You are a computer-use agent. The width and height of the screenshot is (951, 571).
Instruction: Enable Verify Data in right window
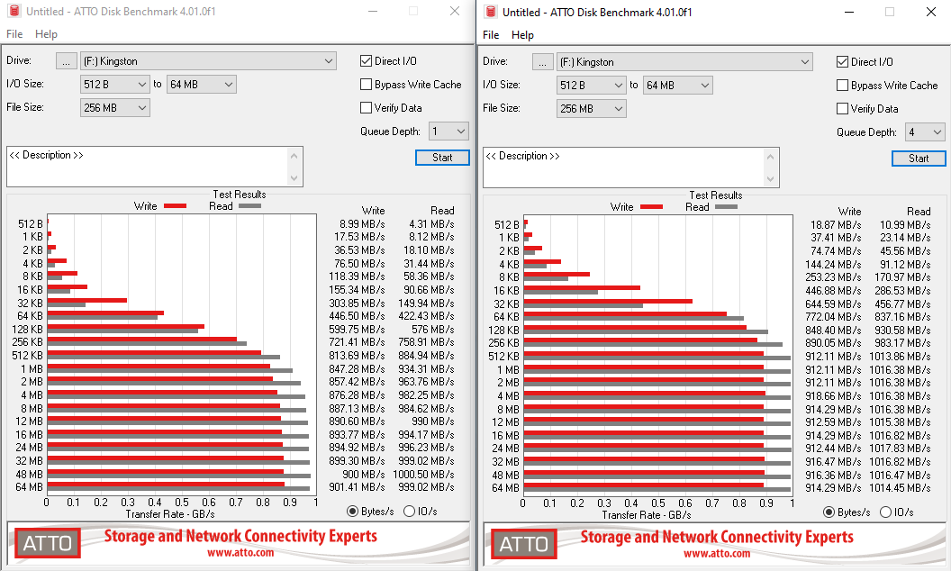[x=842, y=108]
